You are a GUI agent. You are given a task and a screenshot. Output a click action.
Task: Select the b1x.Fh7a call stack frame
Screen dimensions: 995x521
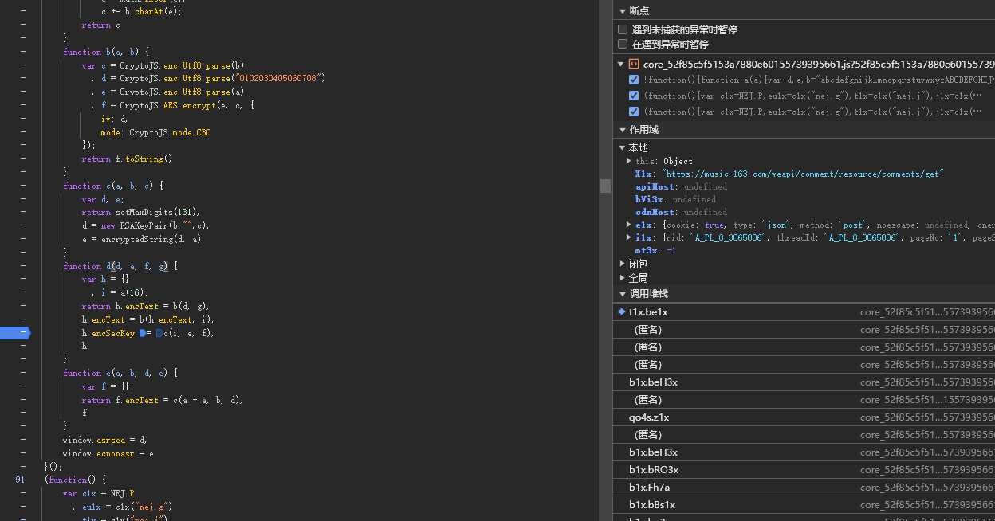tap(649, 488)
